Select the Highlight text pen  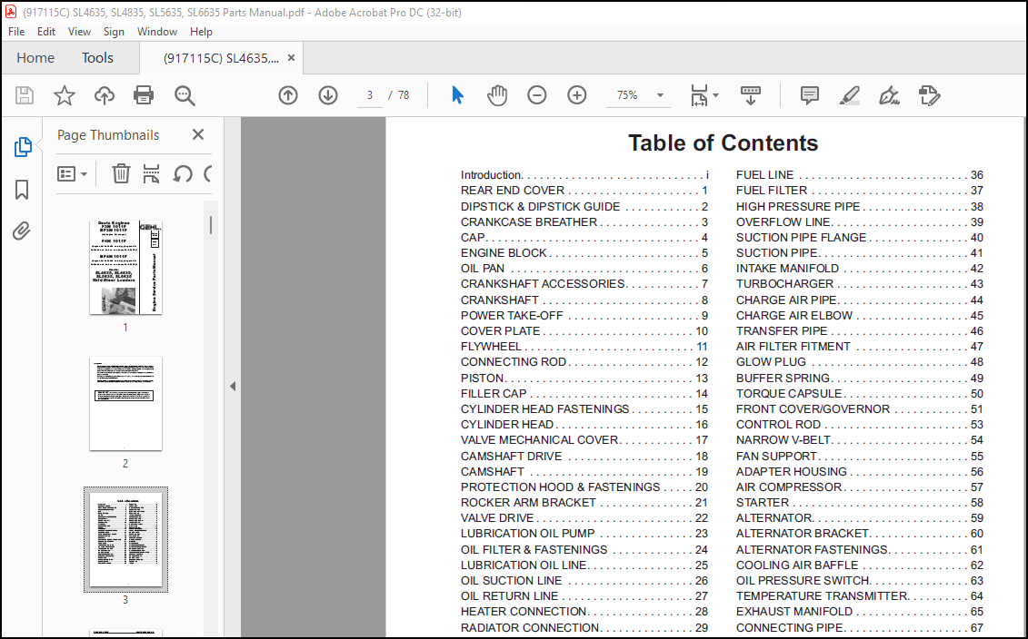click(850, 95)
